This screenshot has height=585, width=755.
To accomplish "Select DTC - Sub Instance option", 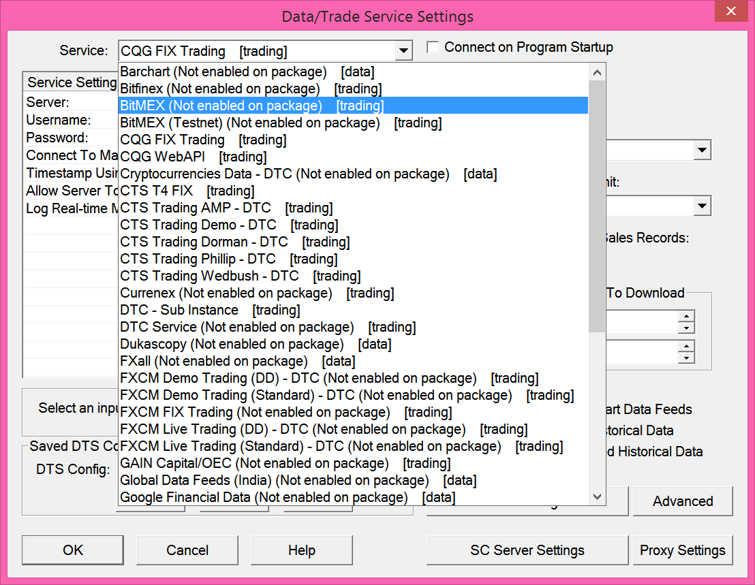I will coord(353,310).
